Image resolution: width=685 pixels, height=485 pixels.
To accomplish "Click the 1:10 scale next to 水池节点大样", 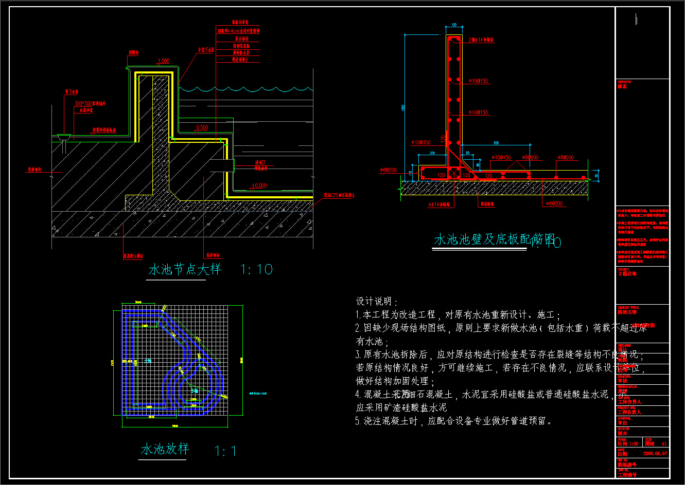I will (256, 269).
